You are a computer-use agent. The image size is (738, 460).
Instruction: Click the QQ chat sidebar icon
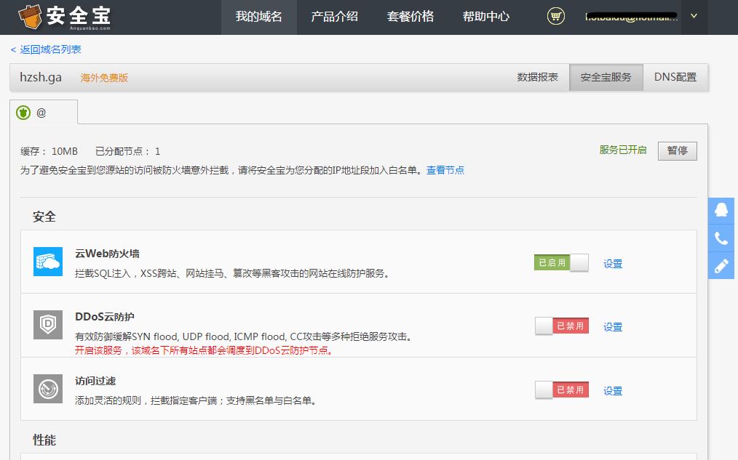pos(721,210)
